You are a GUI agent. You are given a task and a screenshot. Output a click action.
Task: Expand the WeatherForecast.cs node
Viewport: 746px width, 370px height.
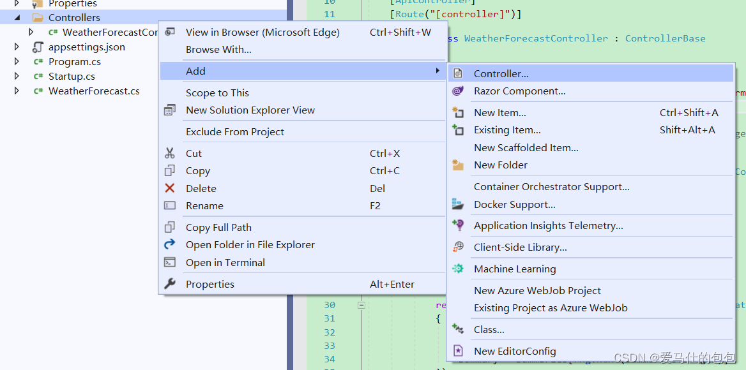click(x=16, y=91)
